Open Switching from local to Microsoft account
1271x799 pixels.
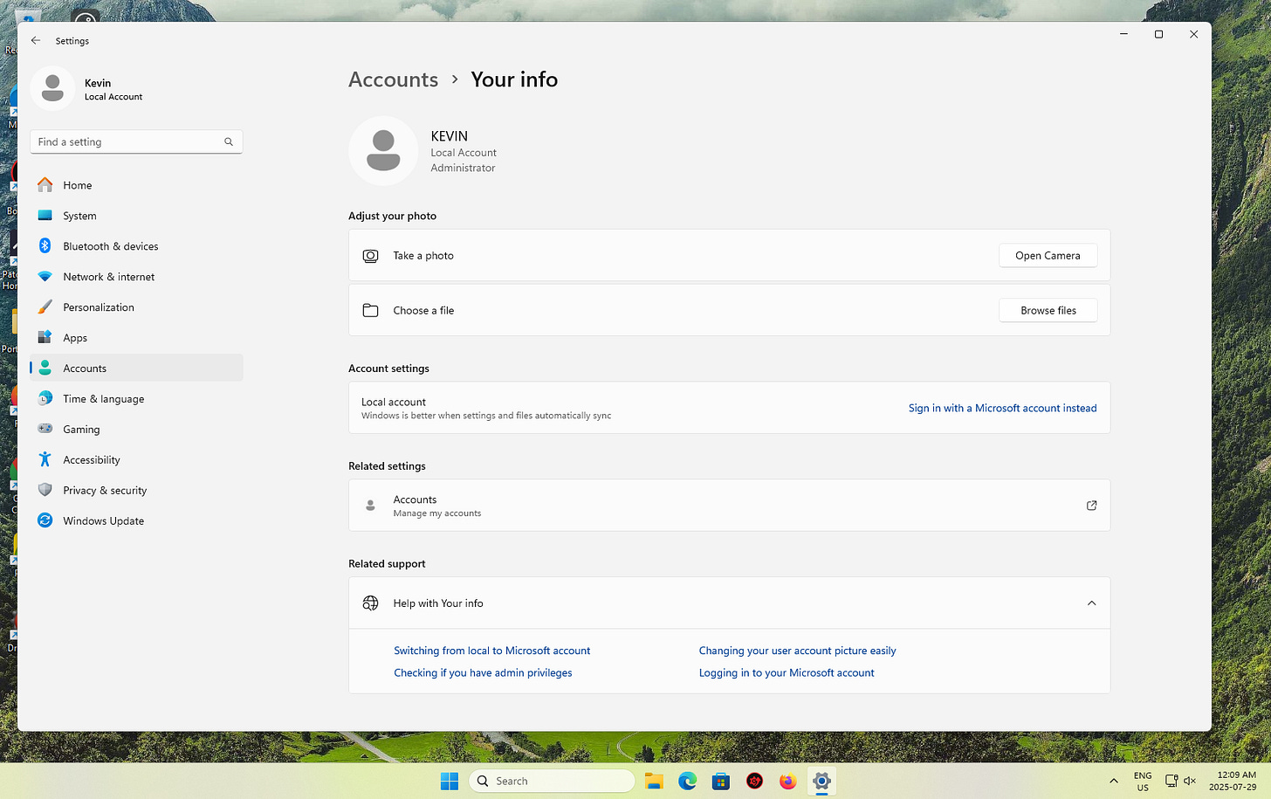coord(491,651)
